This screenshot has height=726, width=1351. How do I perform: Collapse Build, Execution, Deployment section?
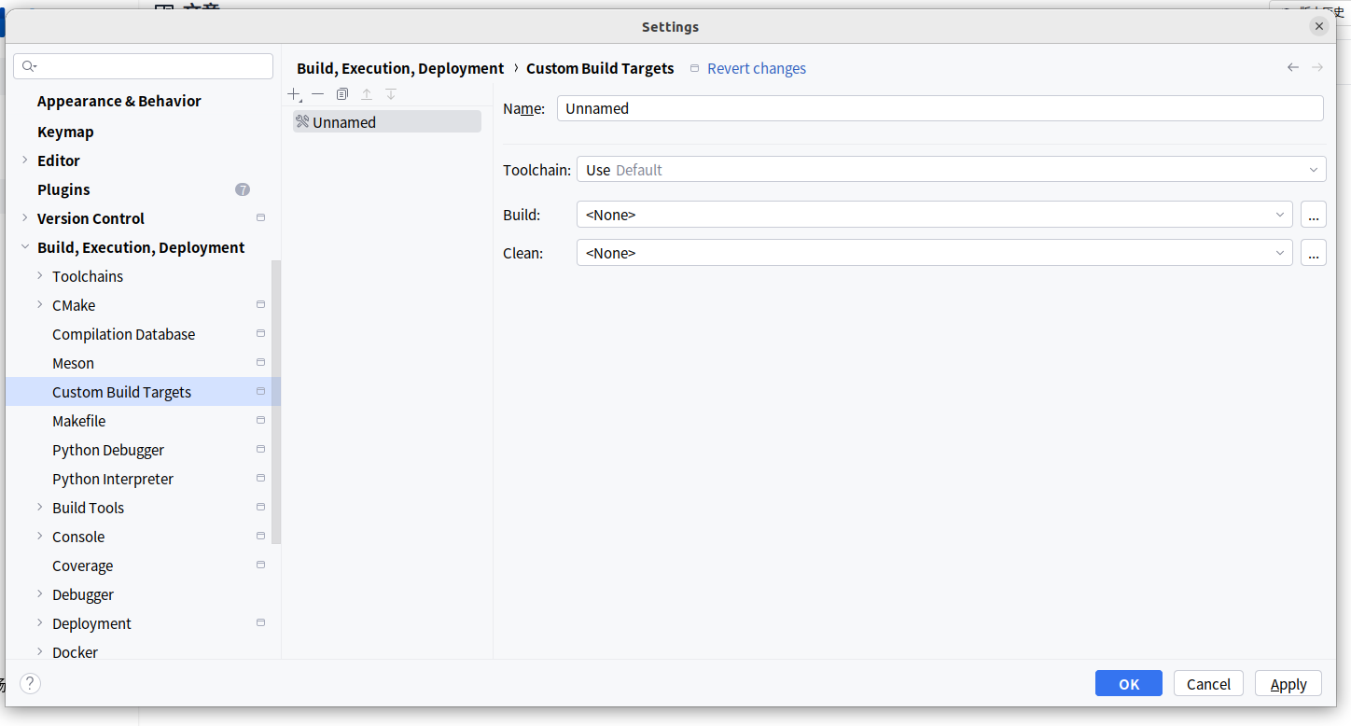pyautogui.click(x=25, y=247)
